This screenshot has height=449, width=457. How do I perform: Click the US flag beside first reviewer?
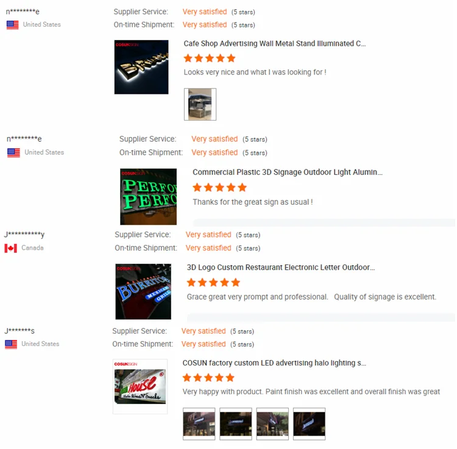pyautogui.click(x=13, y=25)
